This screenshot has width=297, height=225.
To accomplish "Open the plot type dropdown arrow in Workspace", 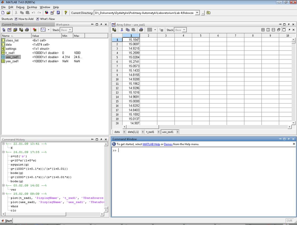I will [x=48, y=30].
